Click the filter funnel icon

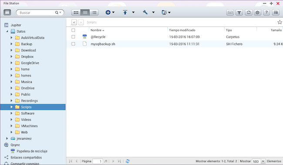[x=239, y=13]
